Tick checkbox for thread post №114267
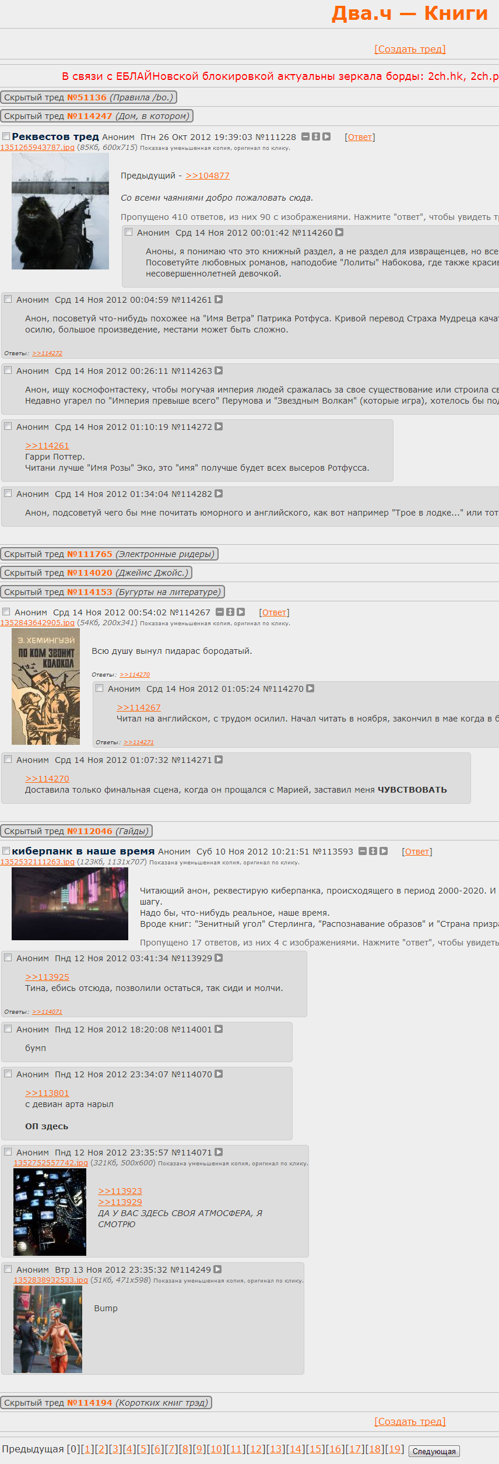The height and width of the screenshot is (1464, 499). coord(6,612)
